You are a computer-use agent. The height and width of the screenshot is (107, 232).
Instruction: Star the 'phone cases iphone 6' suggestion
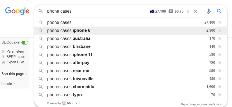point(220,30)
